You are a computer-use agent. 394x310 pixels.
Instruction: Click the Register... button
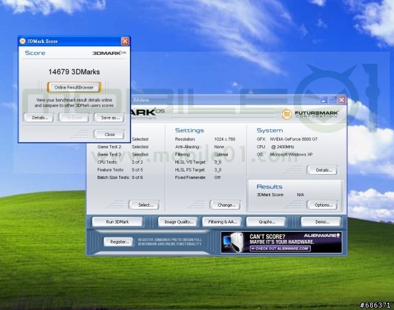click(x=119, y=242)
